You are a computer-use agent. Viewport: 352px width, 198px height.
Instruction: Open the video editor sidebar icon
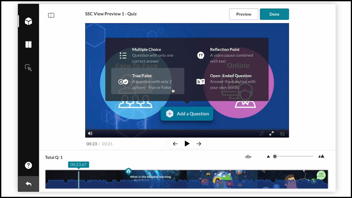[x=28, y=45]
